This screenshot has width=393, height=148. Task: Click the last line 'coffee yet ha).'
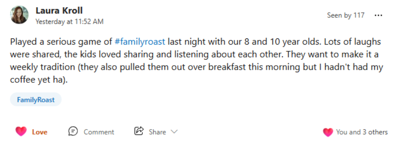click(39, 80)
